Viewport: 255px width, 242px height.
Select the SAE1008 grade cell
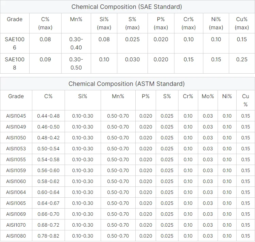pyautogui.click(x=15, y=63)
